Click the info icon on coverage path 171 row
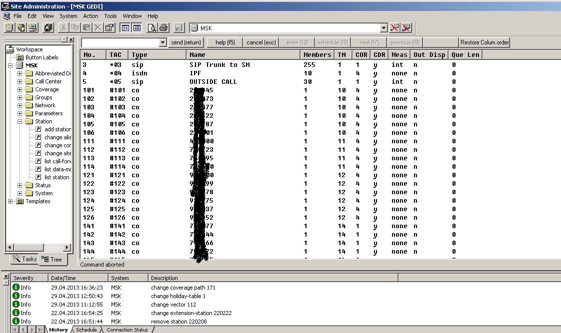 tap(15, 287)
